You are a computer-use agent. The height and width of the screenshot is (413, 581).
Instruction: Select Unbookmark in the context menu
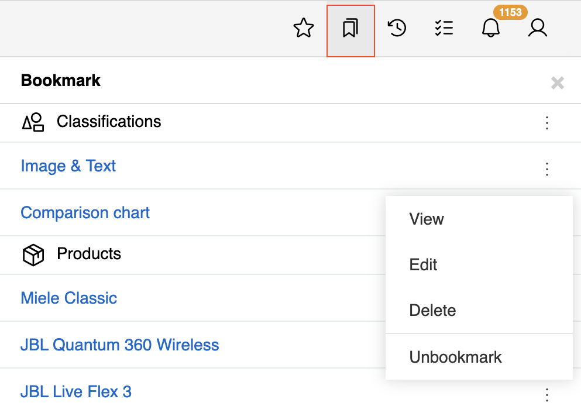(x=455, y=357)
